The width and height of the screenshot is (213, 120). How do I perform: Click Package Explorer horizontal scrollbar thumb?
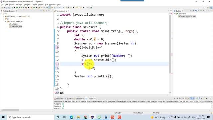point(11,110)
